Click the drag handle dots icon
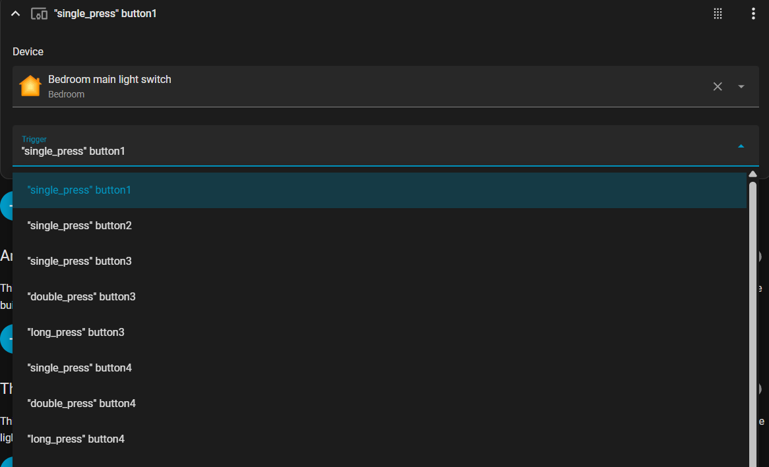The width and height of the screenshot is (769, 467). coord(718,14)
